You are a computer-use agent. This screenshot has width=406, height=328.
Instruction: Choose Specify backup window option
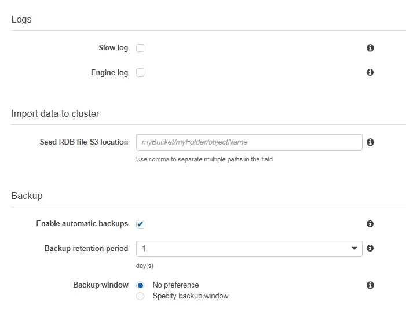pos(140,296)
